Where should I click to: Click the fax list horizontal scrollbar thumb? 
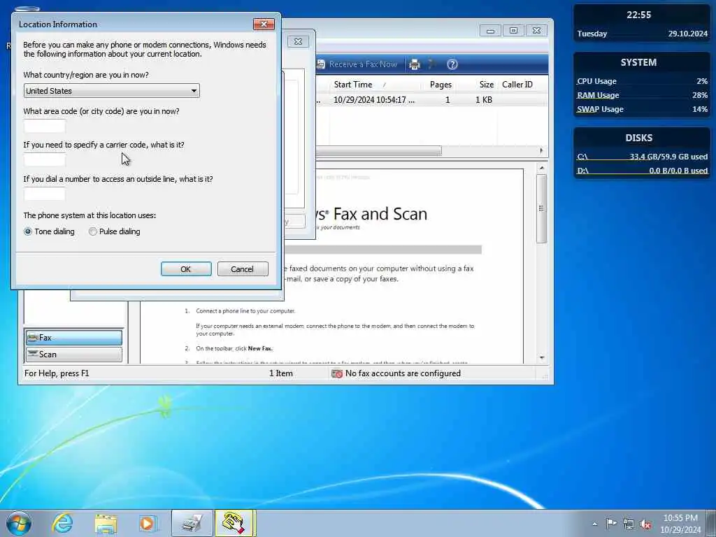click(378, 151)
